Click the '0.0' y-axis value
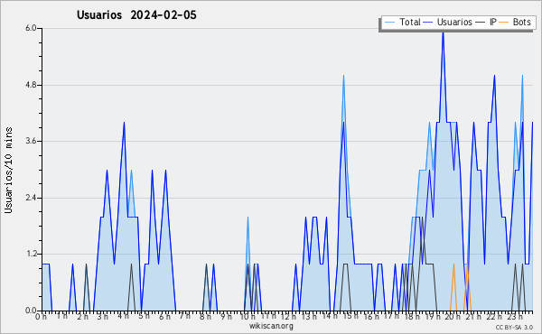 coord(31,311)
